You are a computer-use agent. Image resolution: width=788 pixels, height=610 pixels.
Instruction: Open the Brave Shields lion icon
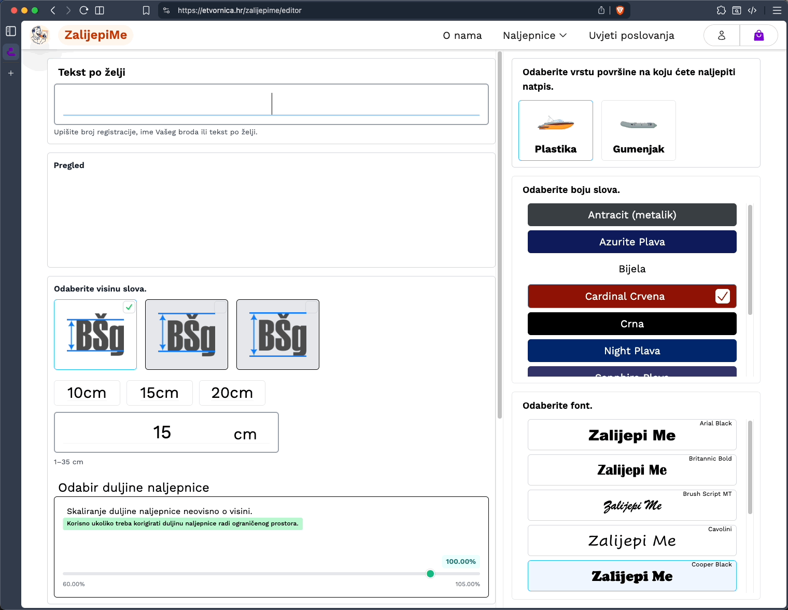click(620, 10)
